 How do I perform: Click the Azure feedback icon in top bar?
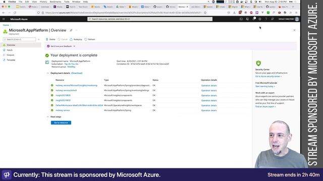click(x=273, y=19)
